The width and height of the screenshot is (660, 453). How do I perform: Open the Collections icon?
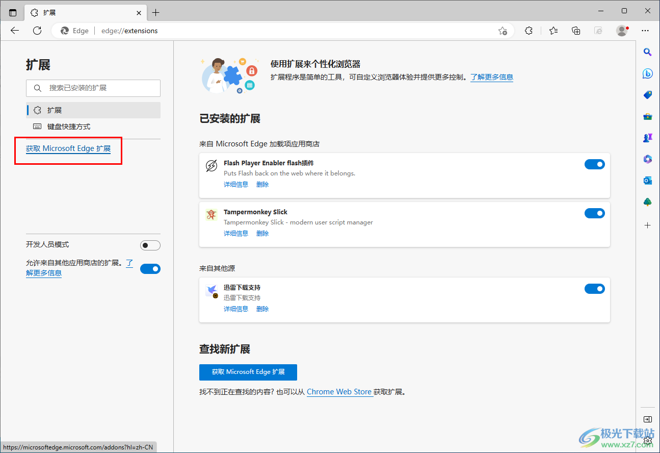point(576,31)
